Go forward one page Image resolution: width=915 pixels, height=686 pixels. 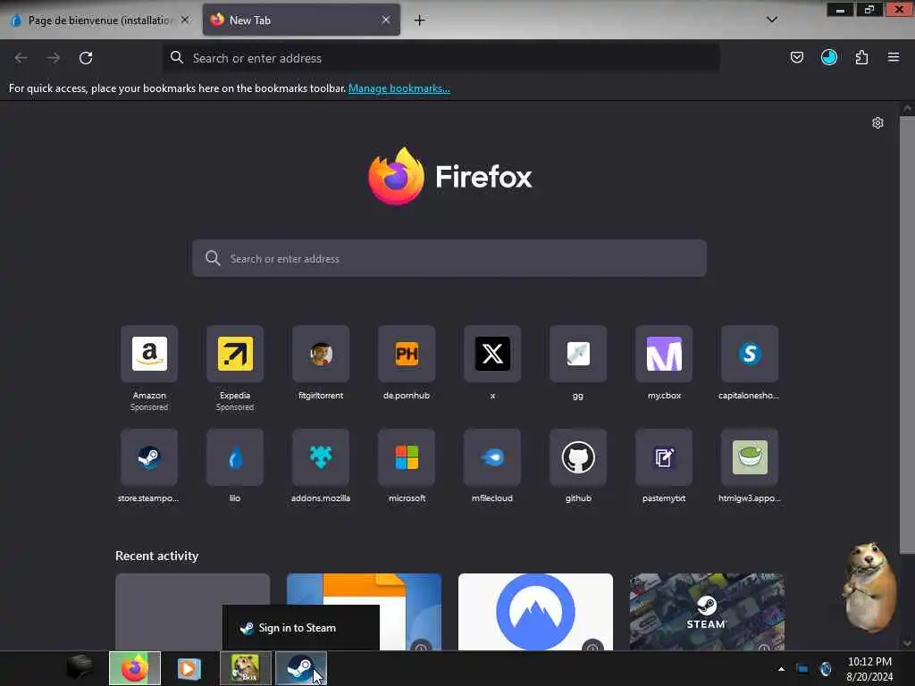coord(54,58)
